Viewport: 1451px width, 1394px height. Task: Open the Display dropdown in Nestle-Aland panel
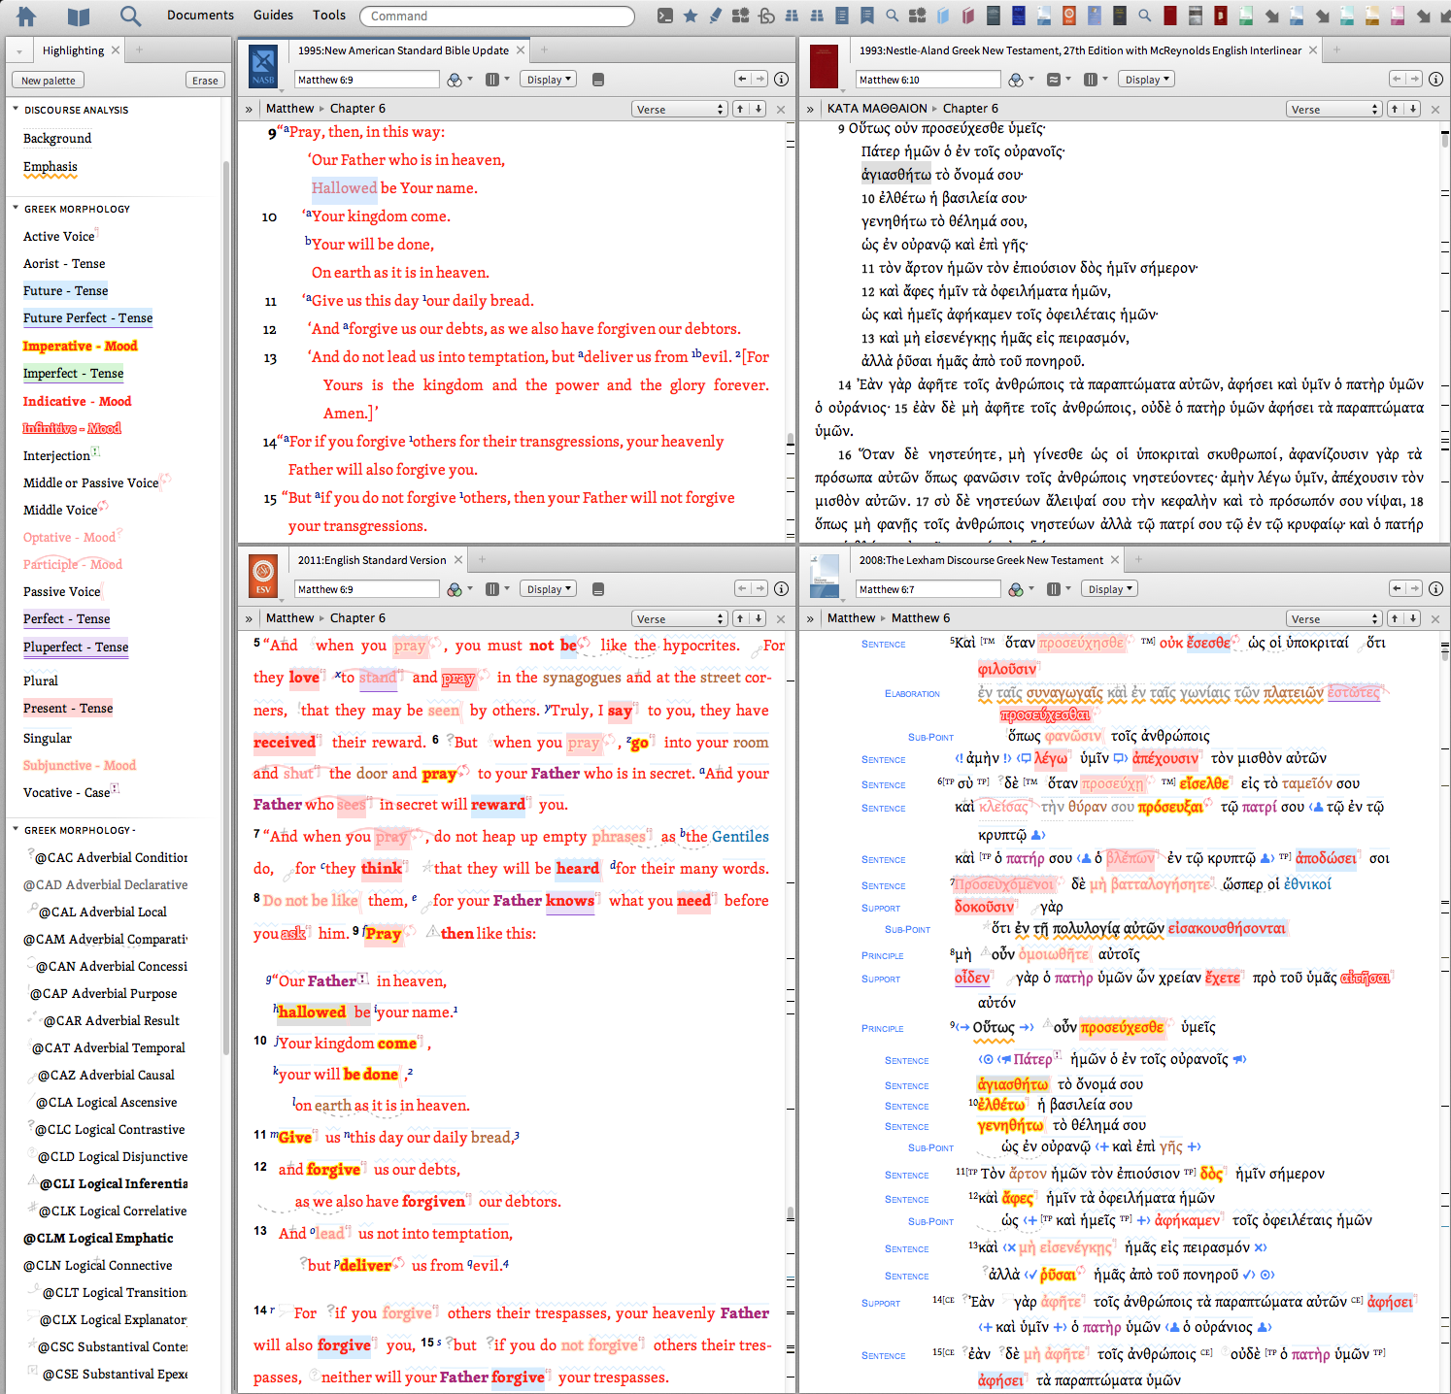1147,80
